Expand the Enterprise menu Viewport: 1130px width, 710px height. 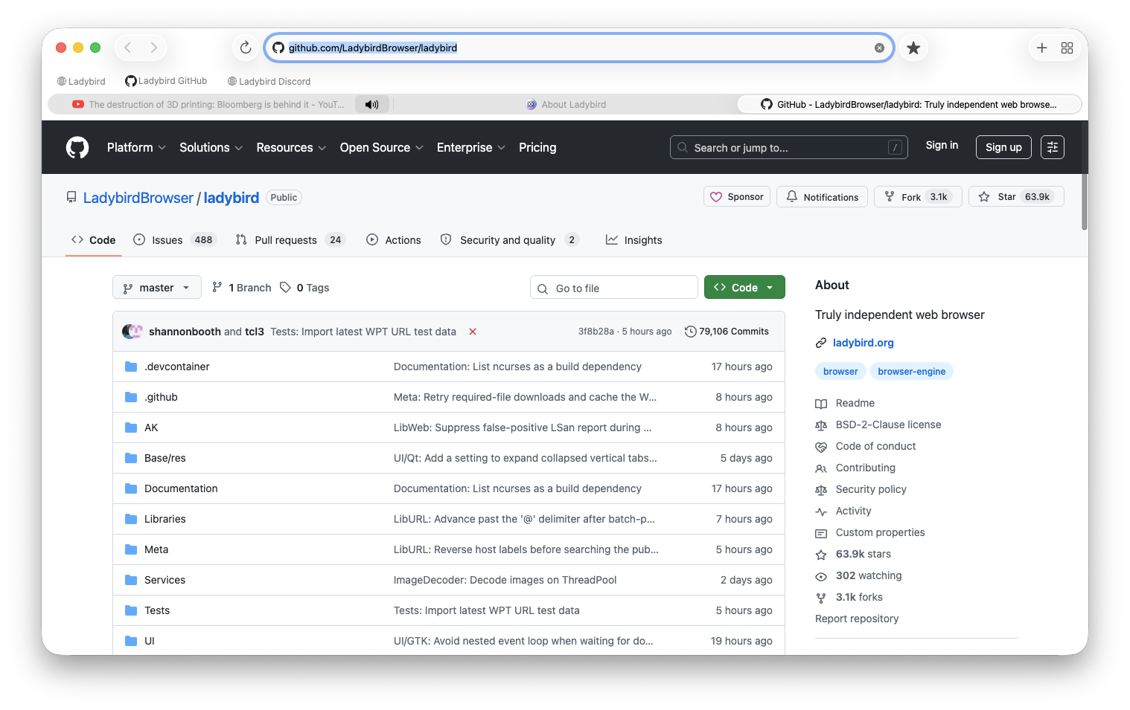tap(470, 147)
